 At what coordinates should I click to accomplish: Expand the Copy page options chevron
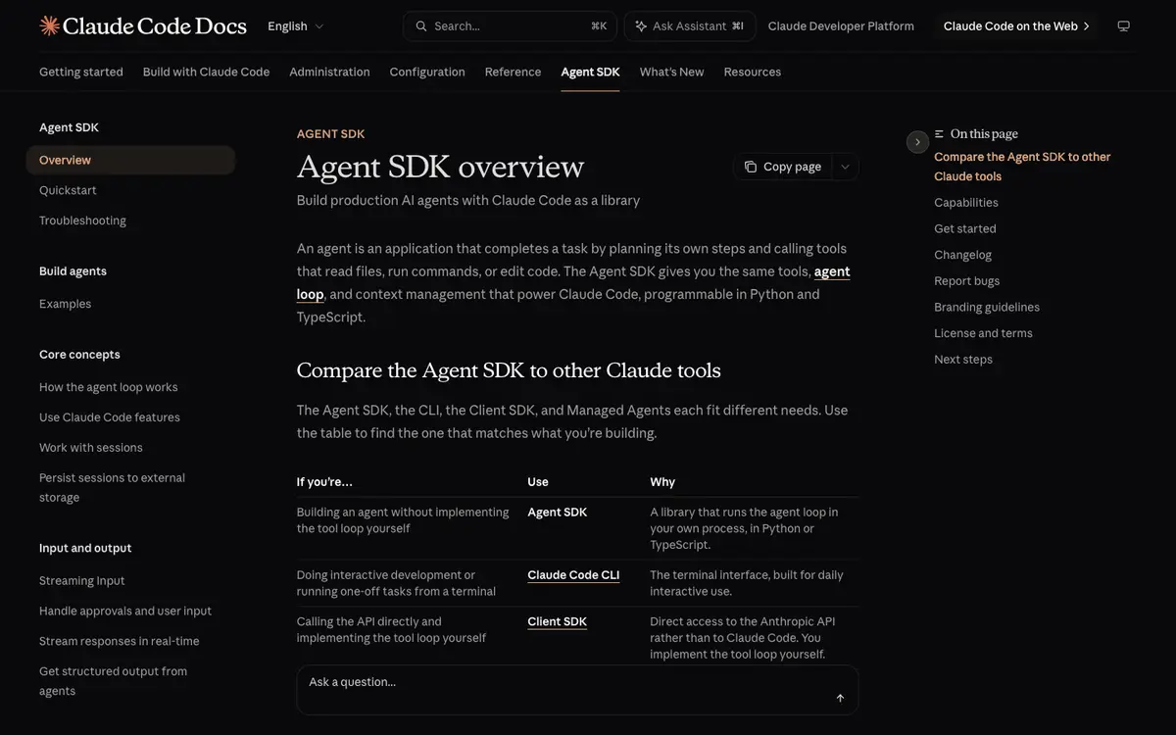tap(845, 167)
